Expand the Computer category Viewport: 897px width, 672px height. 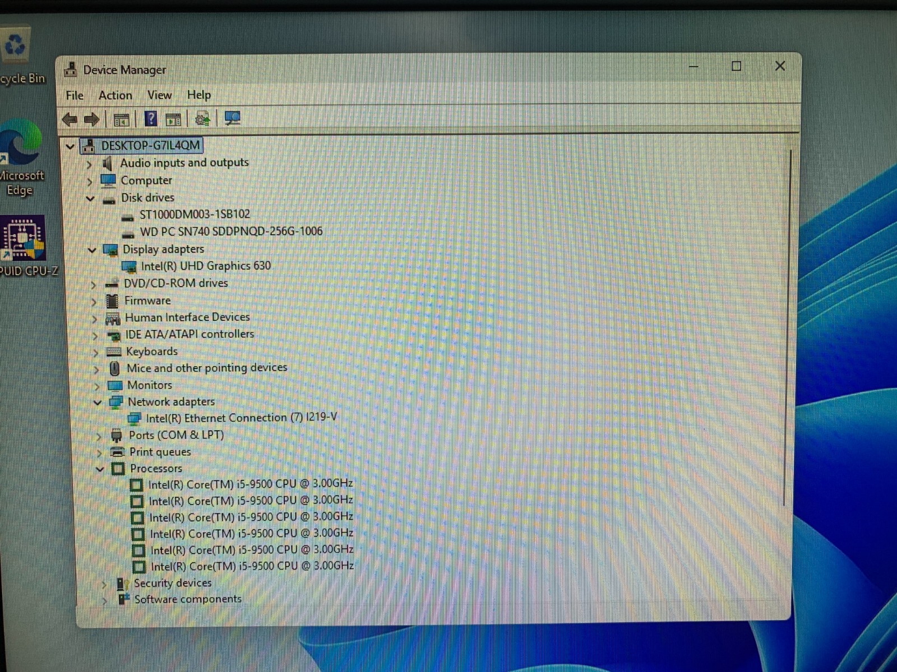[x=90, y=181]
